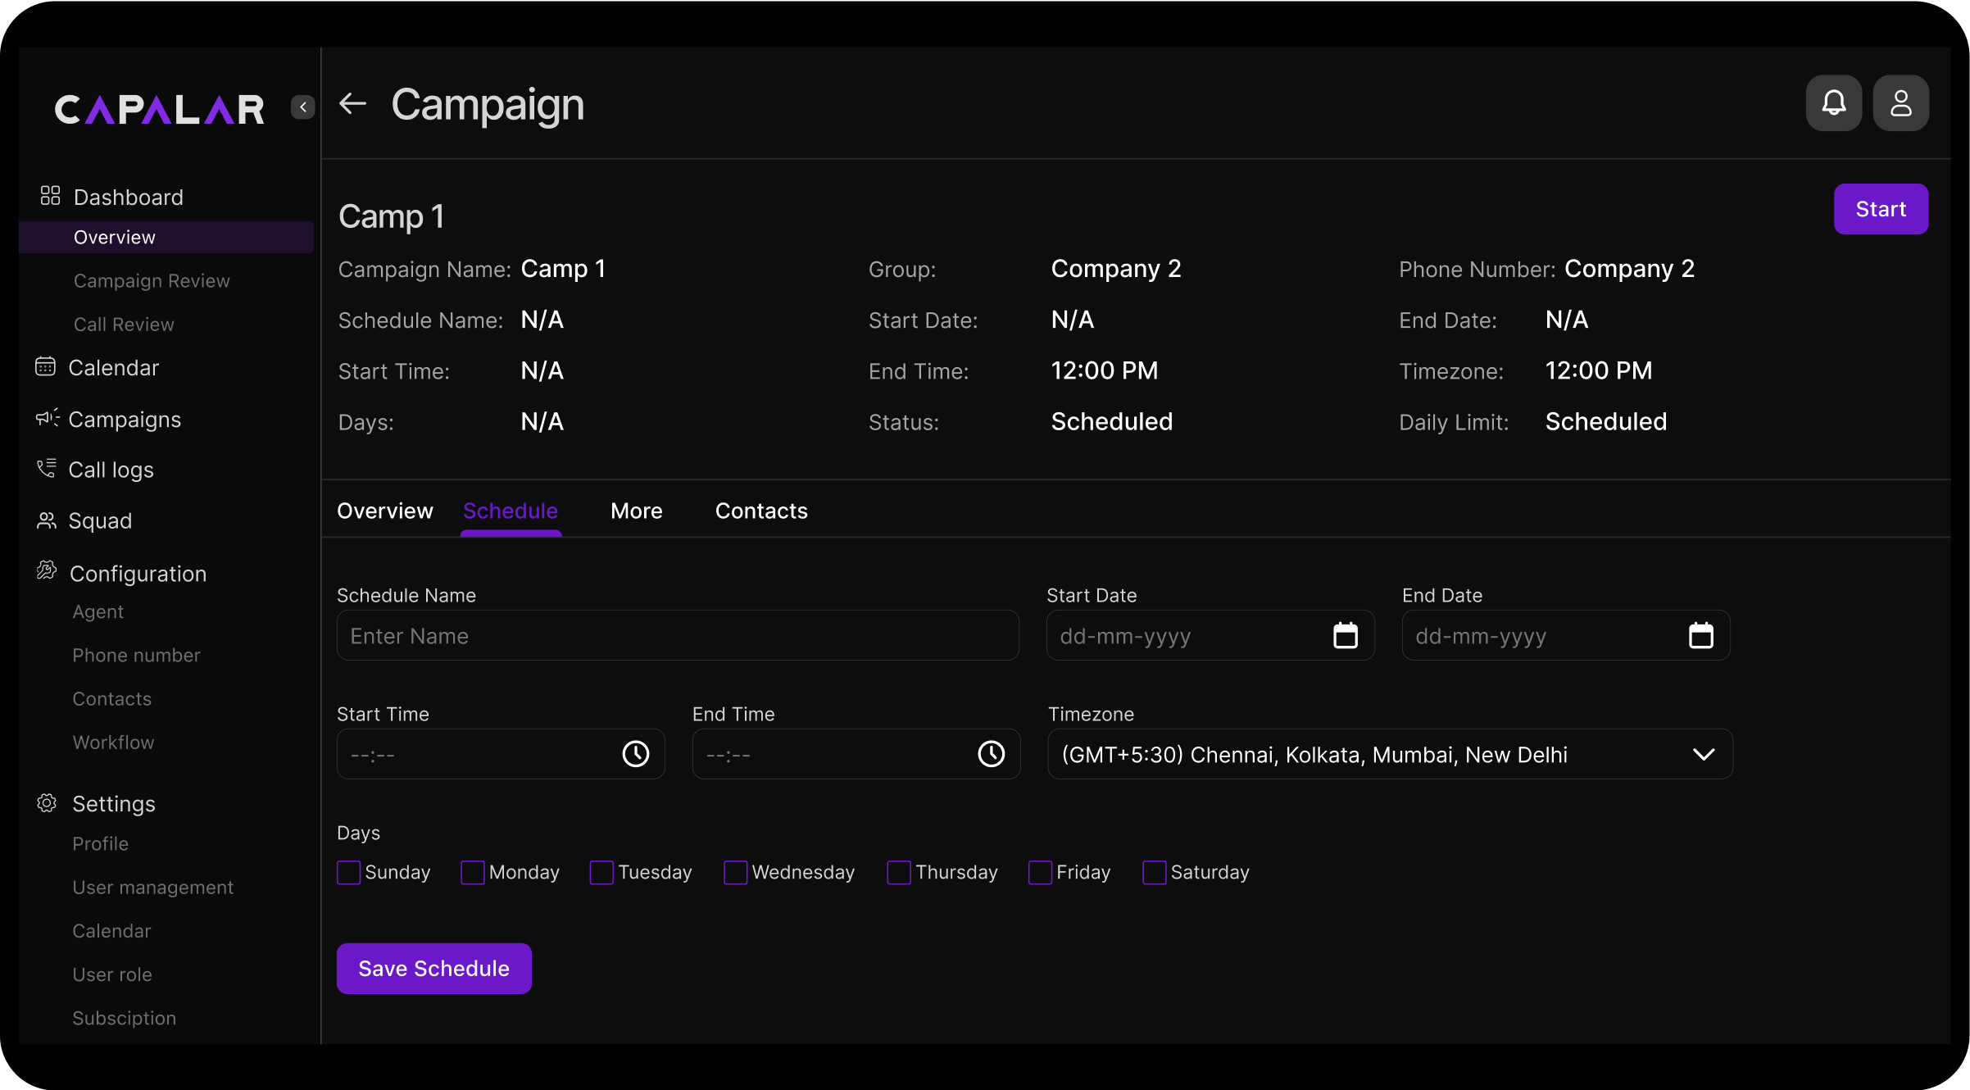Switch to the Contacts tab

click(x=761, y=511)
